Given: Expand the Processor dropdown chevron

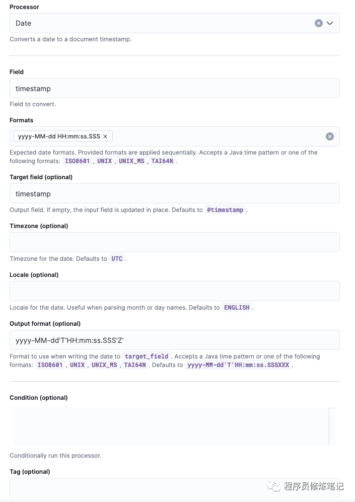Looking at the screenshot, I should [x=330, y=23].
